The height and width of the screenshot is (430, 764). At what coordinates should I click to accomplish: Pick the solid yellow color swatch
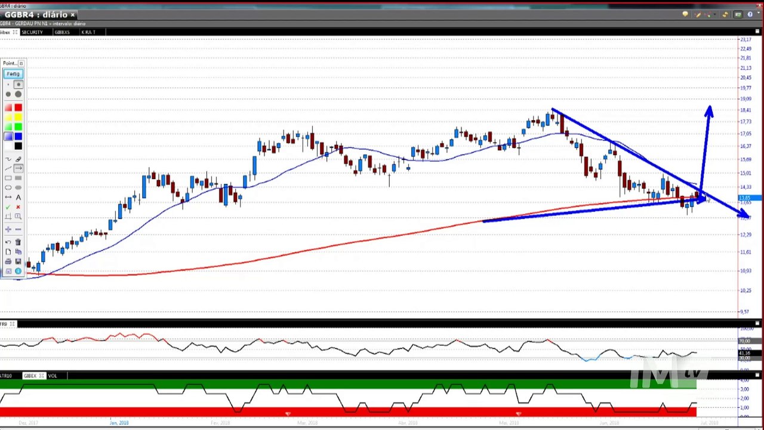click(x=18, y=117)
